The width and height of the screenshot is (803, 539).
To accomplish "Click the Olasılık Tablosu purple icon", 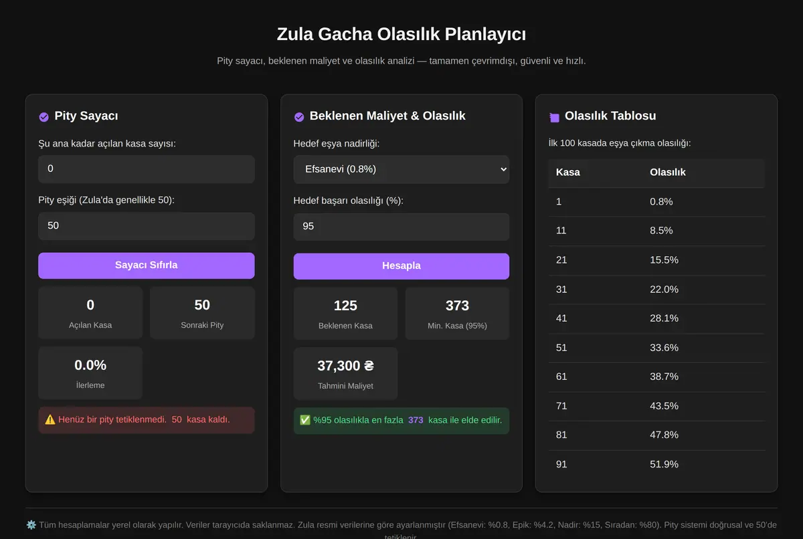I will 554,117.
